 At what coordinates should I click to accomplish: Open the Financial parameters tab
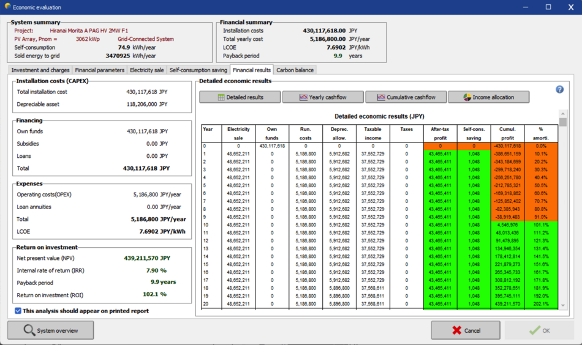(99, 70)
